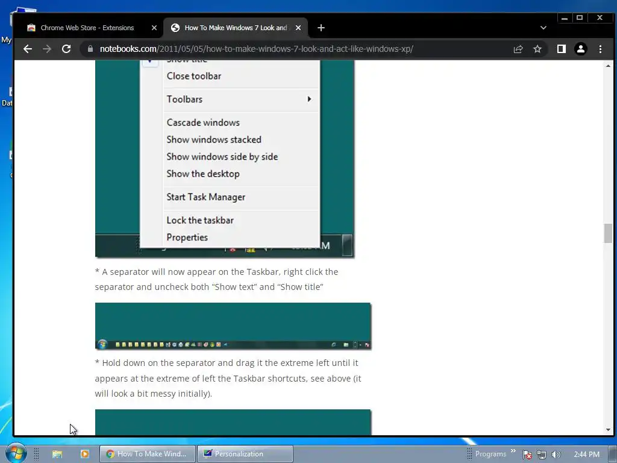Screen dimensions: 617x463
Task: Reload the current page
Action: (66, 49)
